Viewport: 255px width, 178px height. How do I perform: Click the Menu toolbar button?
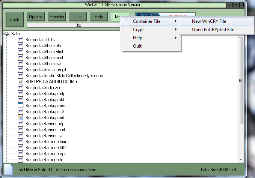(116, 17)
